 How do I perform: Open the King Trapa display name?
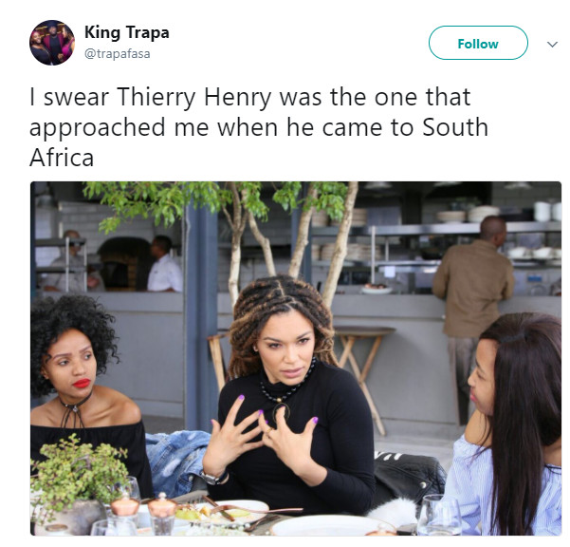pyautogui.click(x=127, y=32)
